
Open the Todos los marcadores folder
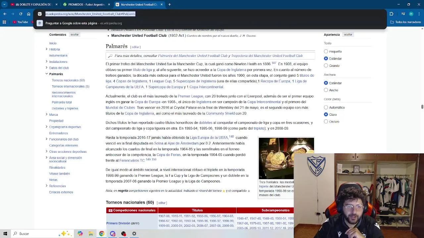405,22
